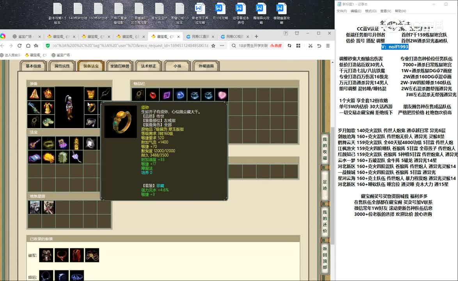Reload the current browser page
Viewport: 458px width, 281px height.
(19, 46)
